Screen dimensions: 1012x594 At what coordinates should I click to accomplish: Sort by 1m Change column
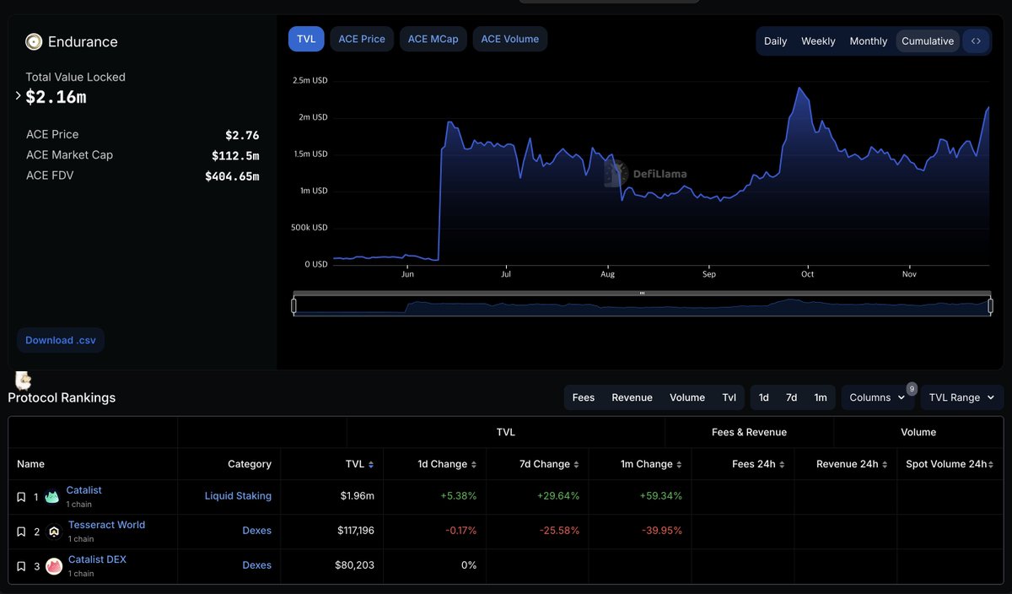[x=679, y=464]
